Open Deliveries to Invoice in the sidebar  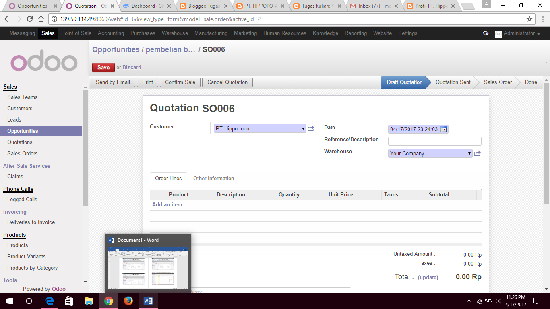coord(31,222)
